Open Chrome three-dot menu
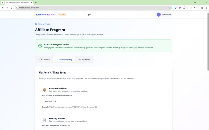This screenshot has width=209, height=130. point(206,8)
